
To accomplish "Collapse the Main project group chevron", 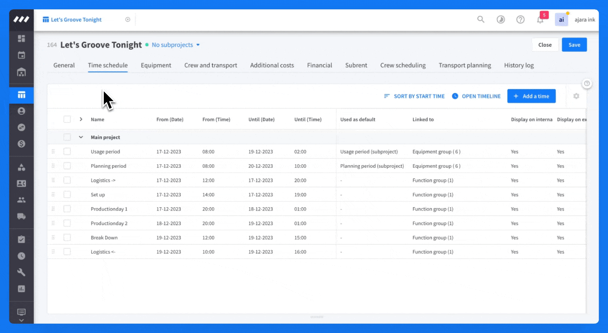I will coord(81,137).
